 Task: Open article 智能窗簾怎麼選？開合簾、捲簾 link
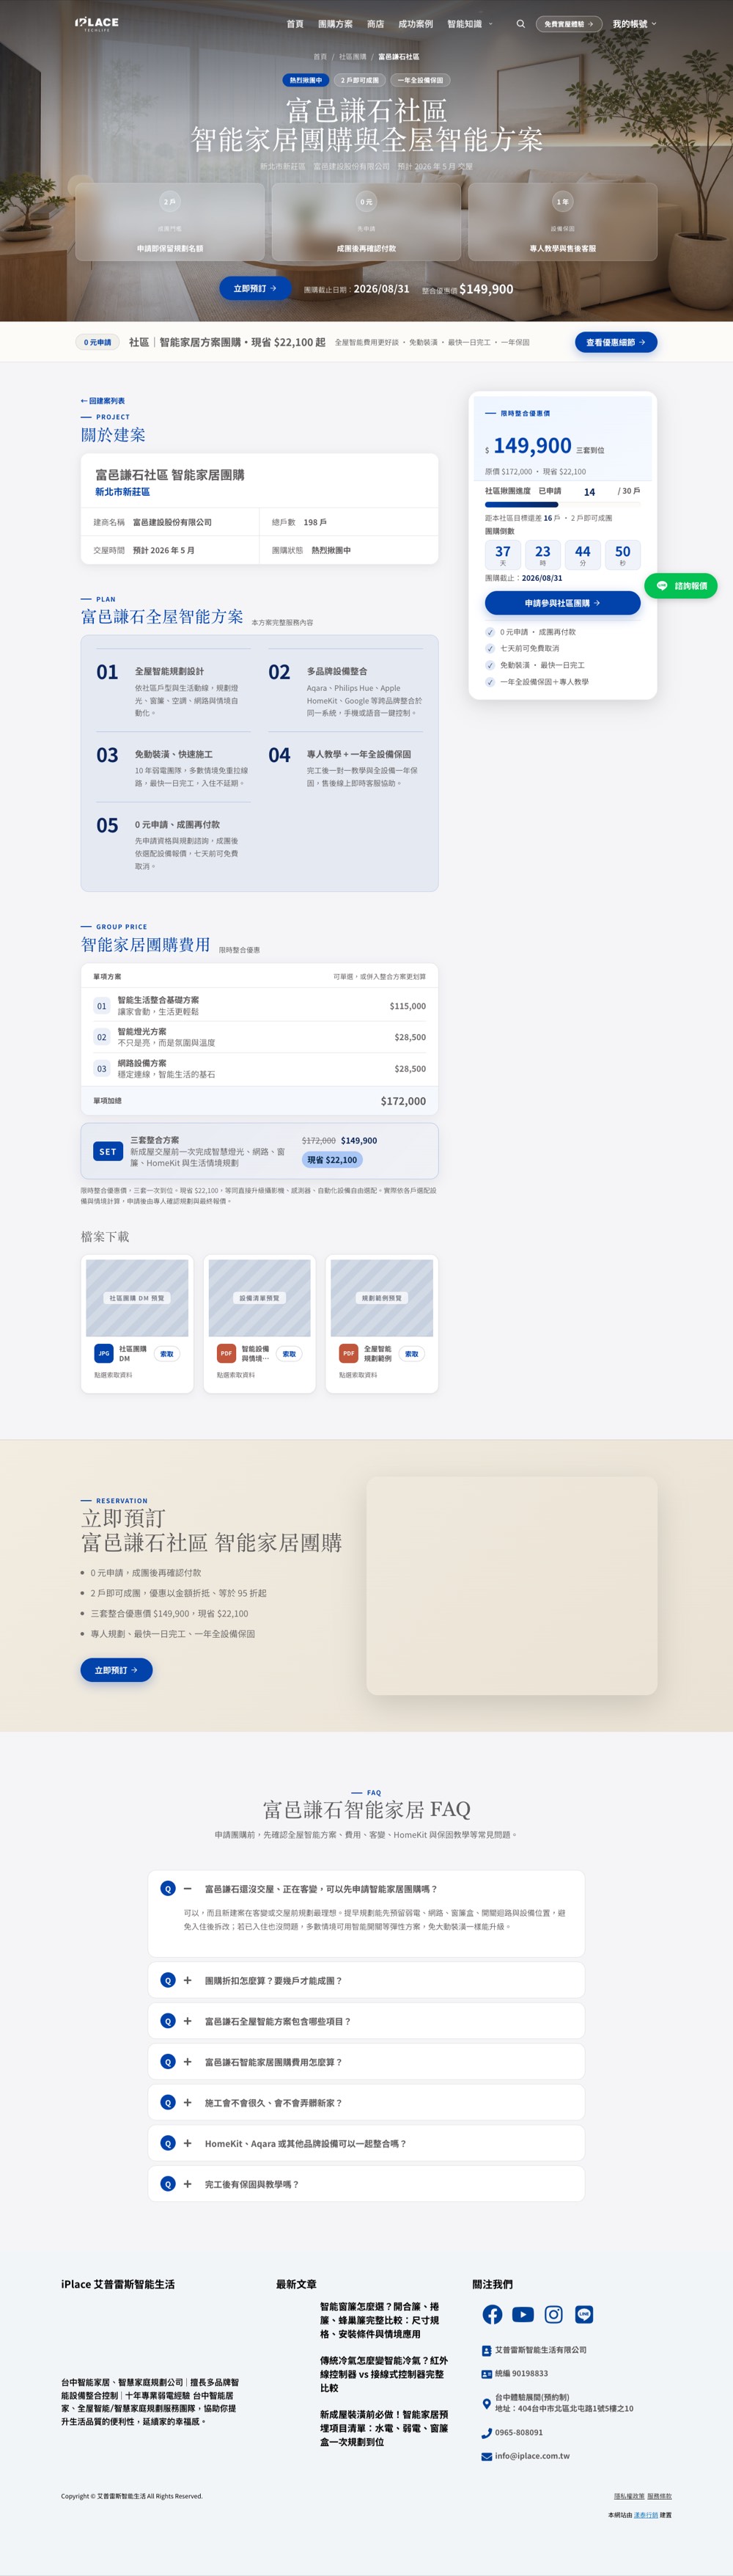380,2320
